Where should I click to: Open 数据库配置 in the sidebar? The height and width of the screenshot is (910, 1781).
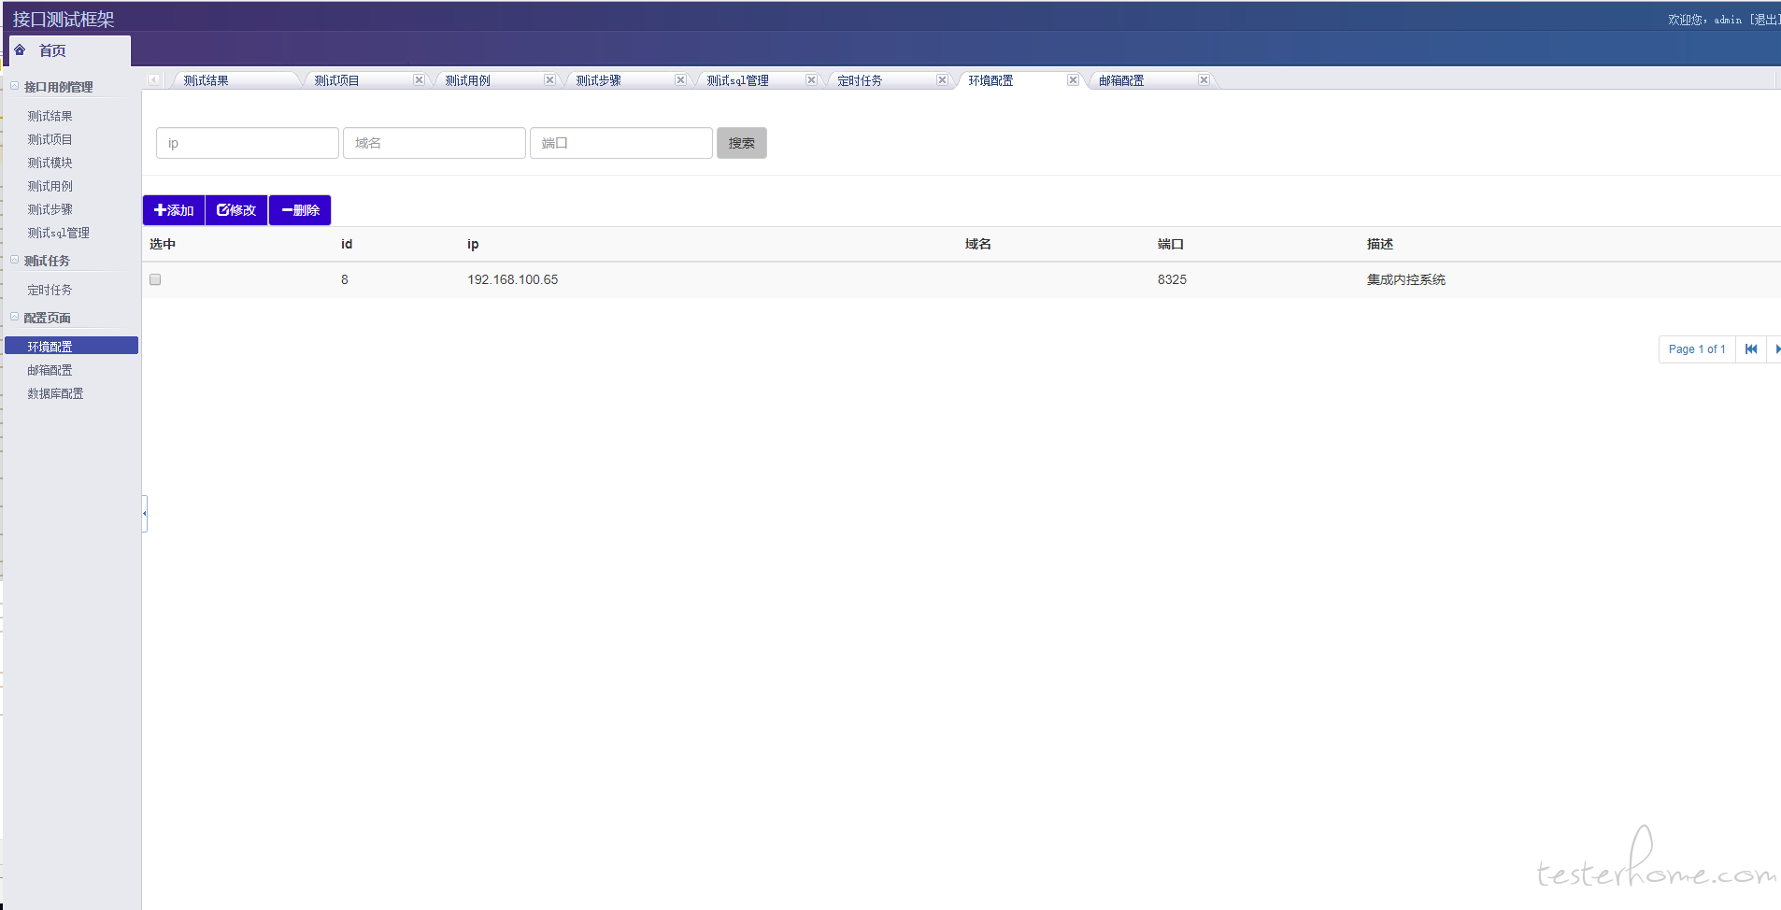(x=56, y=393)
